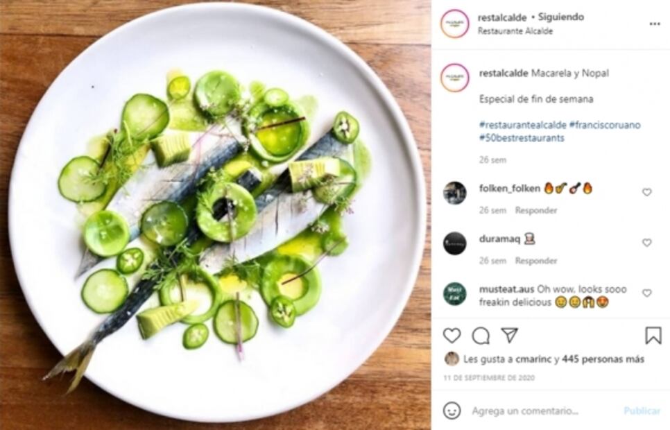Open comments with the speech bubble icon
Screen dimensions: 670x430
480,336
